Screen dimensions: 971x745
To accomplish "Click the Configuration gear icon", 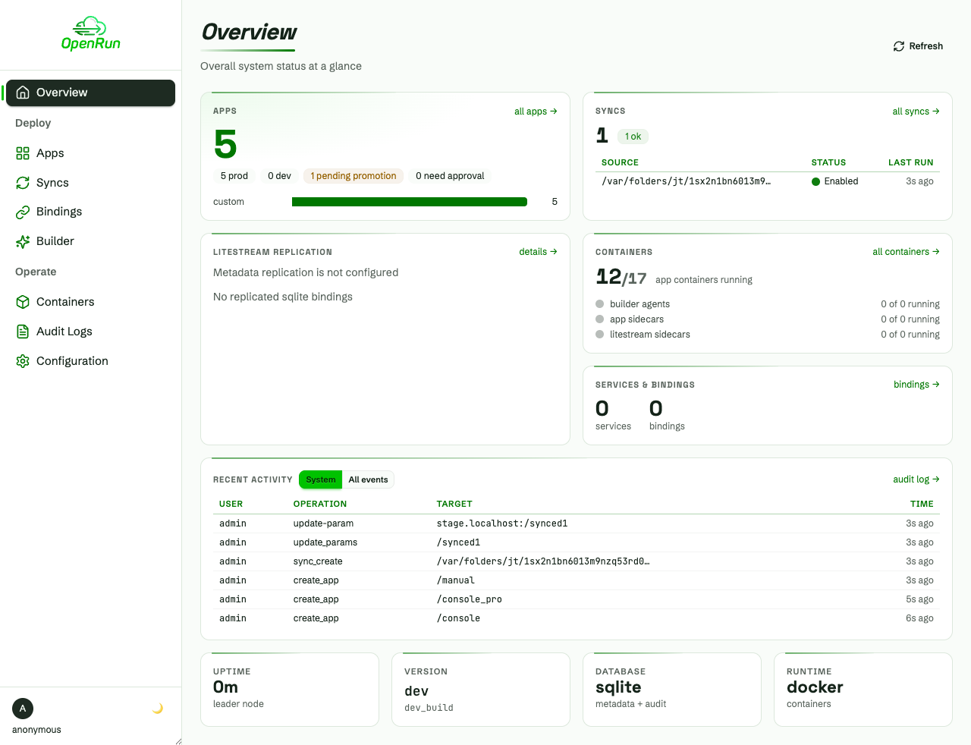I will [23, 361].
